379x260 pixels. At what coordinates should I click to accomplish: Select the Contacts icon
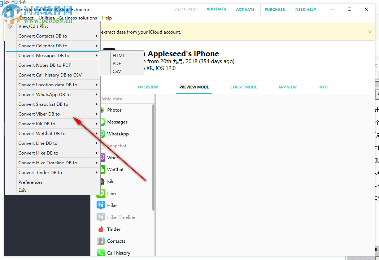coord(116,241)
